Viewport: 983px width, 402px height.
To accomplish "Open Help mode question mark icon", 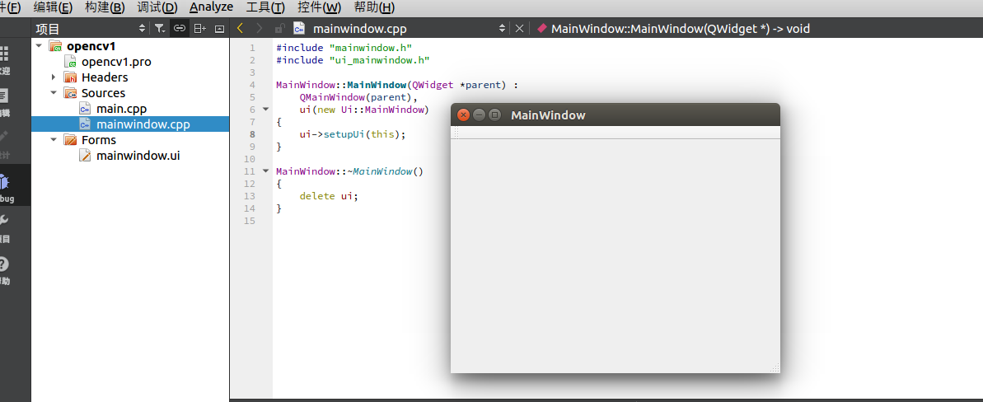I will (x=4, y=264).
